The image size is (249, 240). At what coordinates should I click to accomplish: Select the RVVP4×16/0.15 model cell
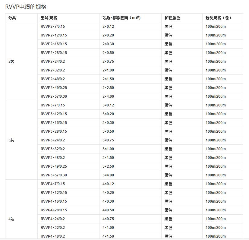(x=54, y=201)
